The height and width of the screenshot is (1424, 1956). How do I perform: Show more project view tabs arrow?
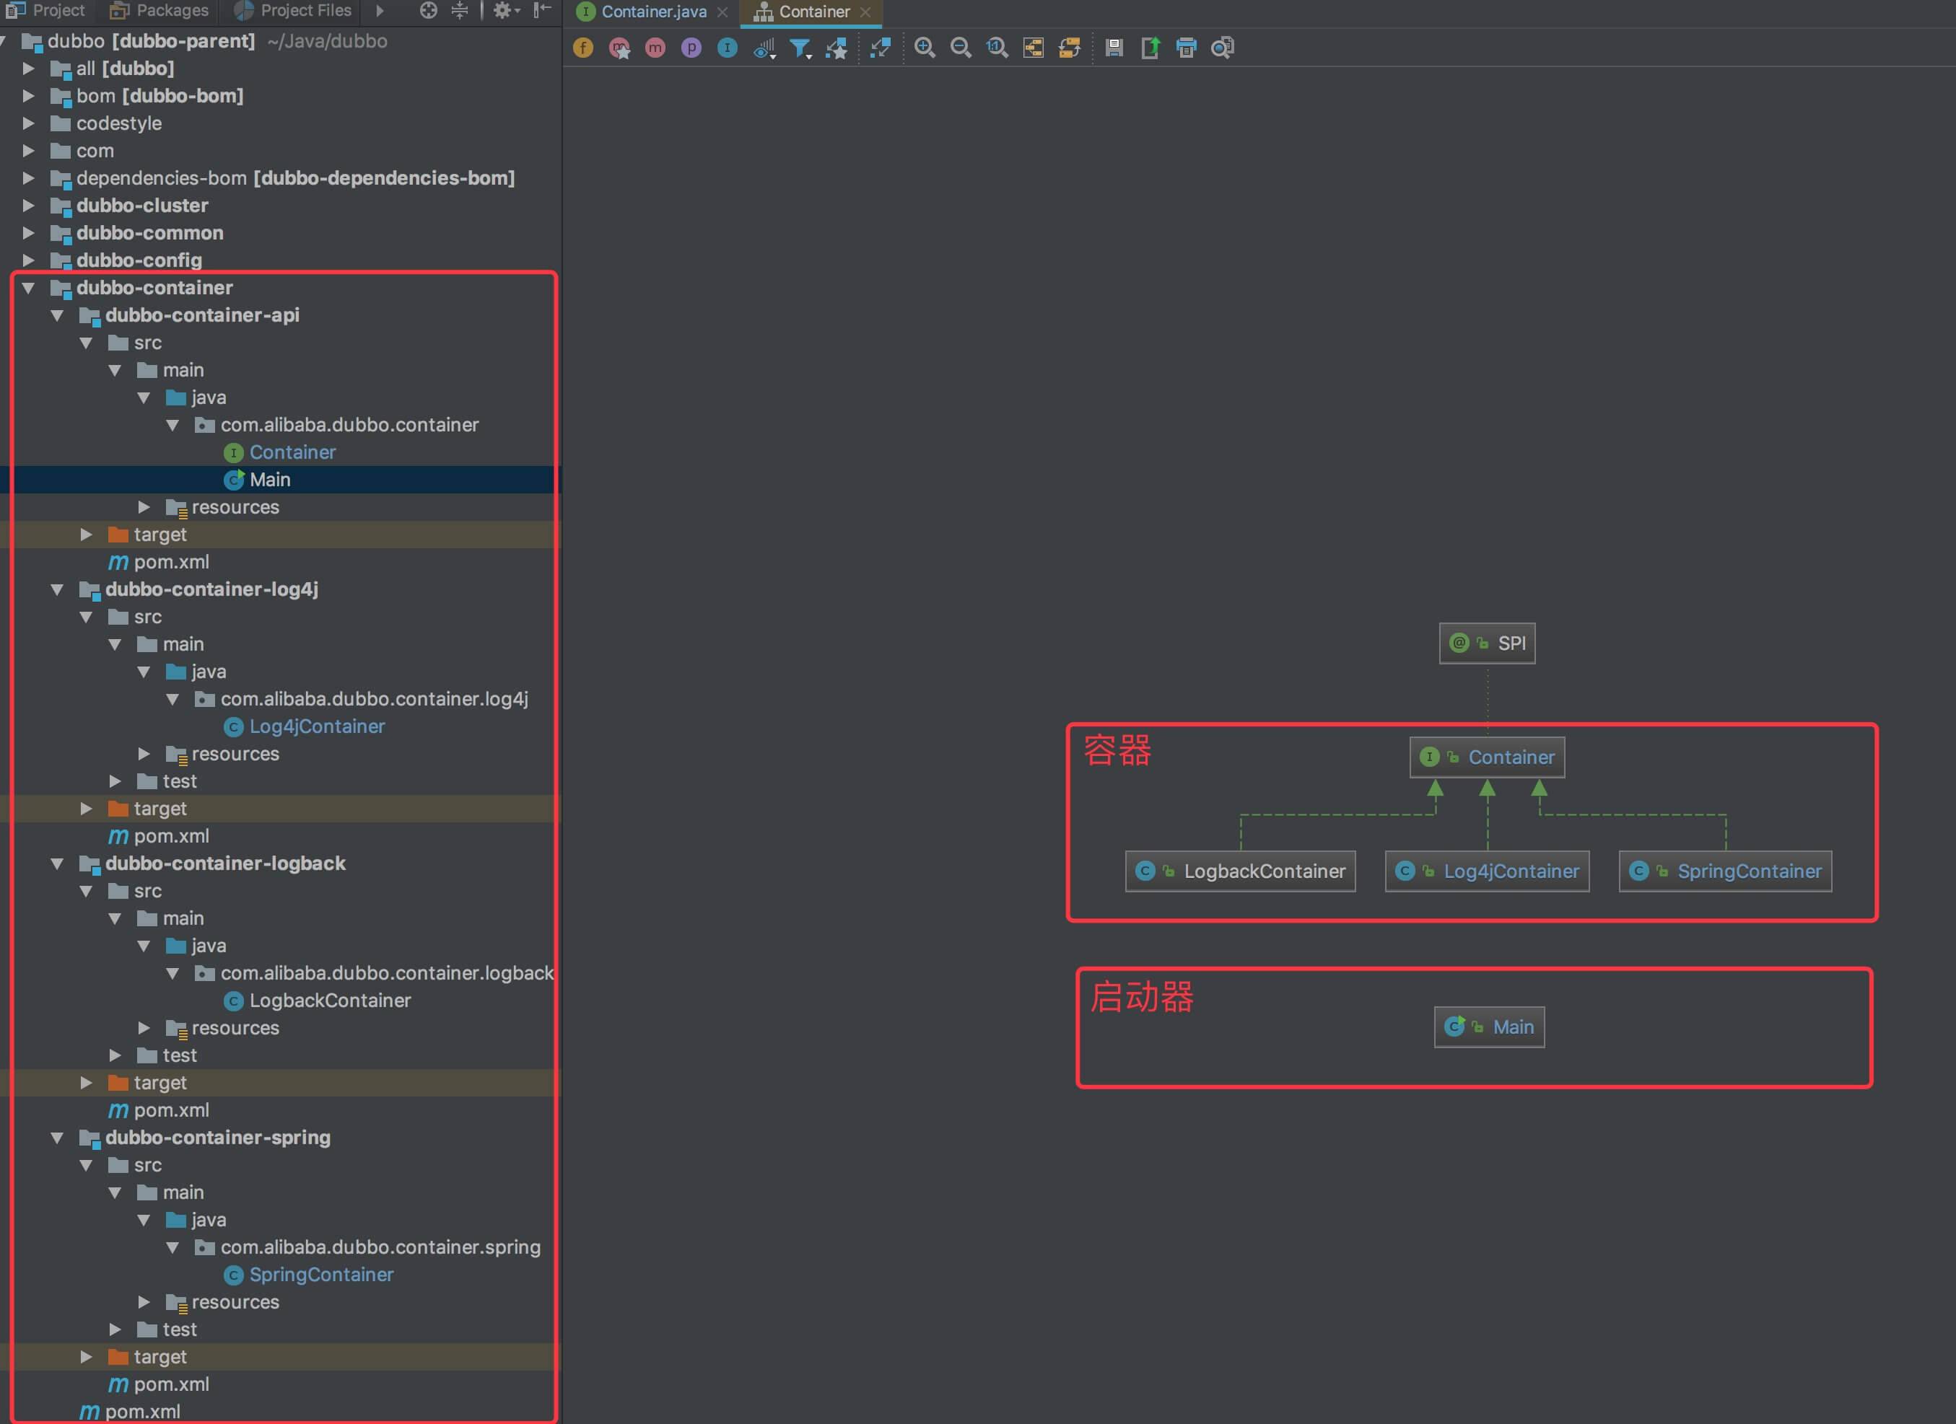click(x=380, y=10)
